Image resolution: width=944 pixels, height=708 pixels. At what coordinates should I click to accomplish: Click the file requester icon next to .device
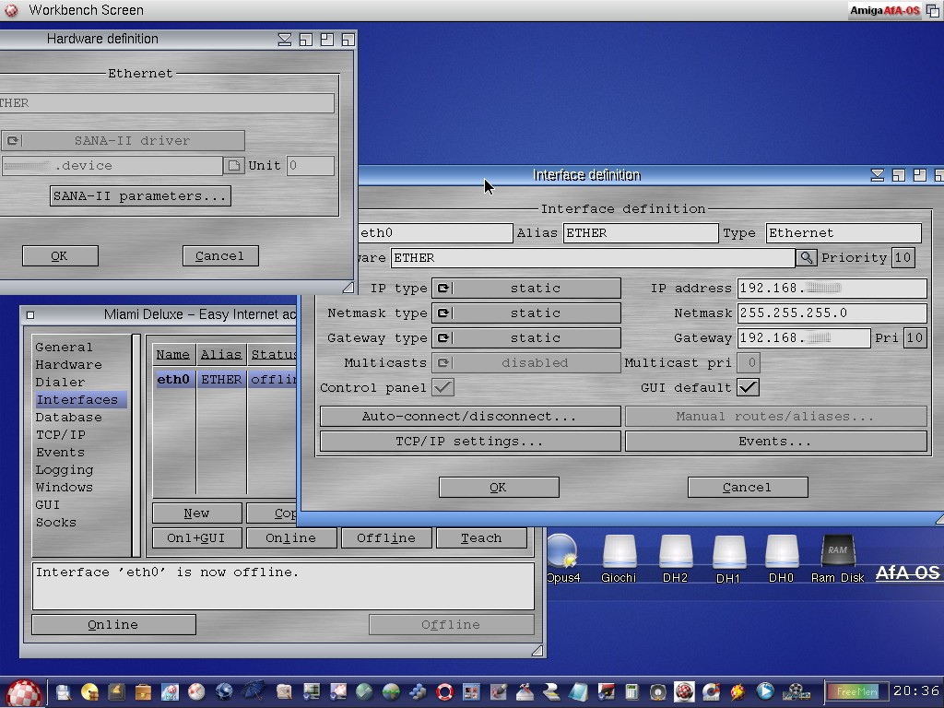pyautogui.click(x=234, y=166)
